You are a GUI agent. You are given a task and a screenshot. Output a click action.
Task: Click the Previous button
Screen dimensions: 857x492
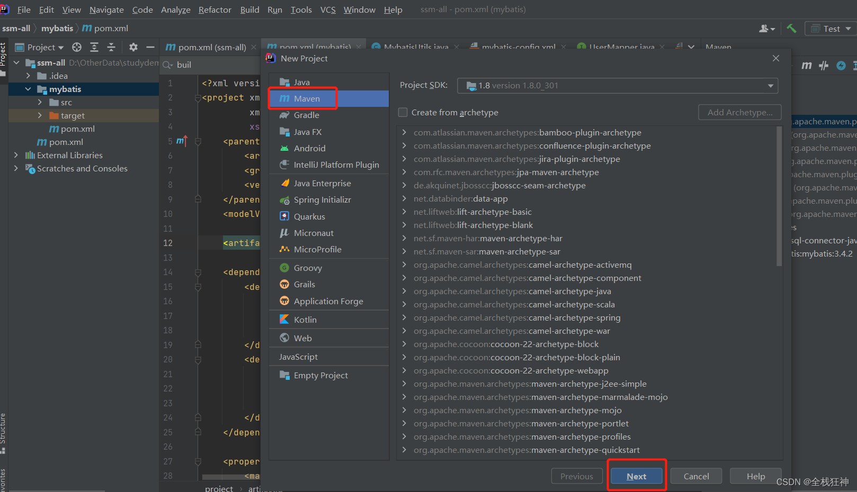(x=577, y=476)
